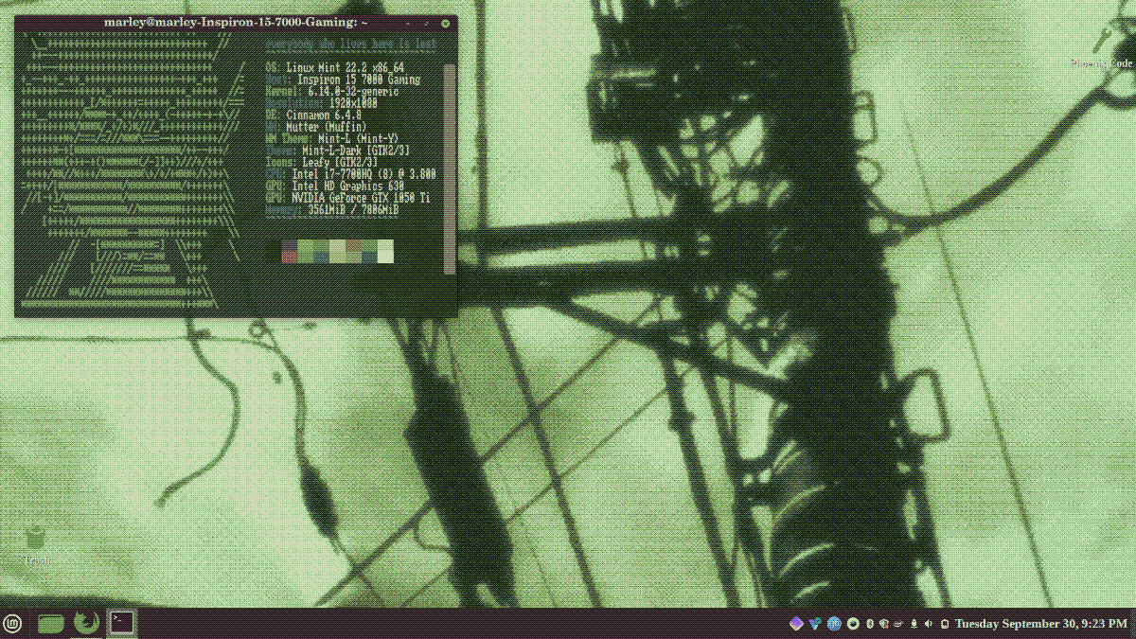Click the show desktop taskbar icon
The height and width of the screenshot is (639, 1136).
click(x=50, y=623)
